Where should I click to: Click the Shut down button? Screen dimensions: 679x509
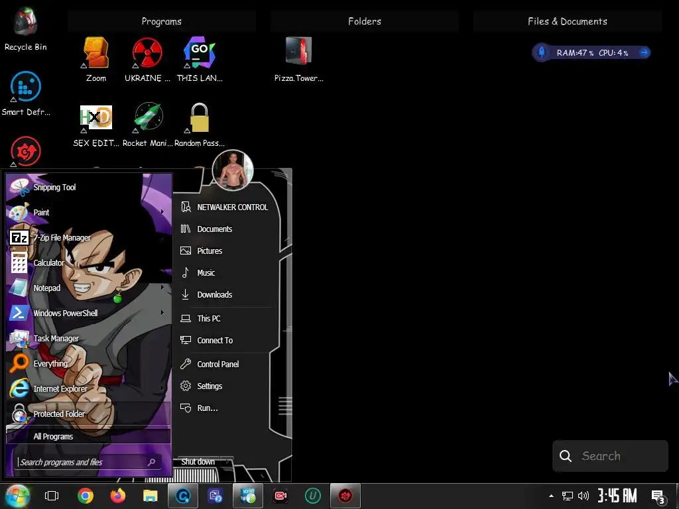click(198, 462)
